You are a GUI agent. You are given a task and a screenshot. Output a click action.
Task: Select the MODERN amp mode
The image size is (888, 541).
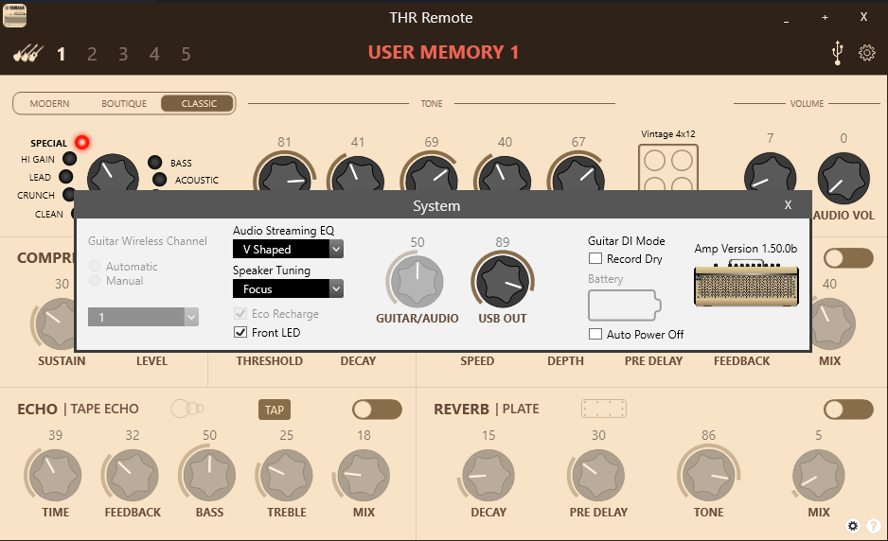(50, 103)
